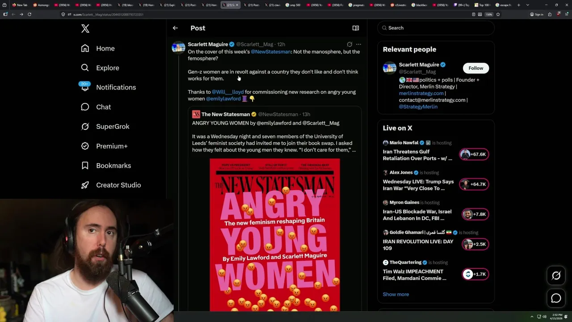Click the system tray volume icon

(544, 317)
